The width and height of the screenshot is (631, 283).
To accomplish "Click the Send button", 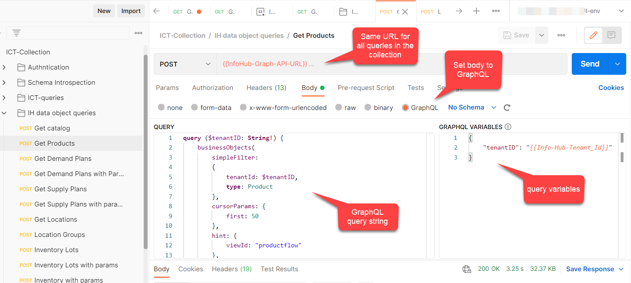I will 590,63.
